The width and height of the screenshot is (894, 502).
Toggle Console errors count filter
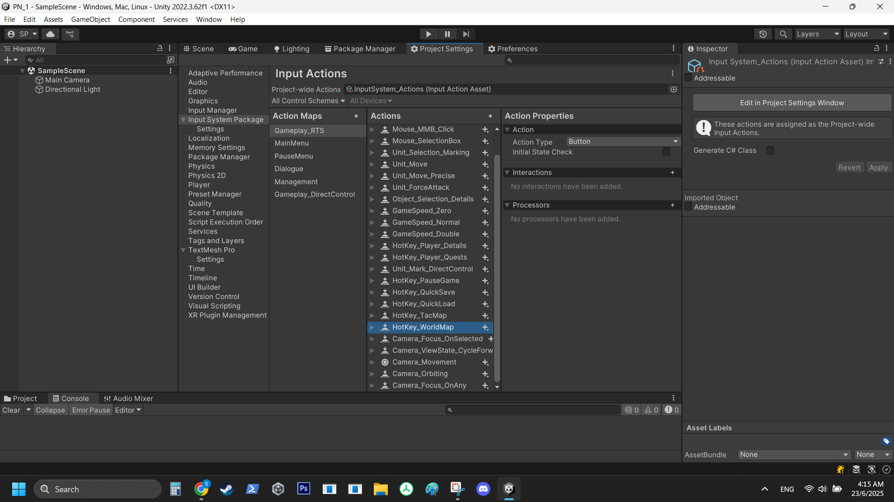tap(672, 410)
